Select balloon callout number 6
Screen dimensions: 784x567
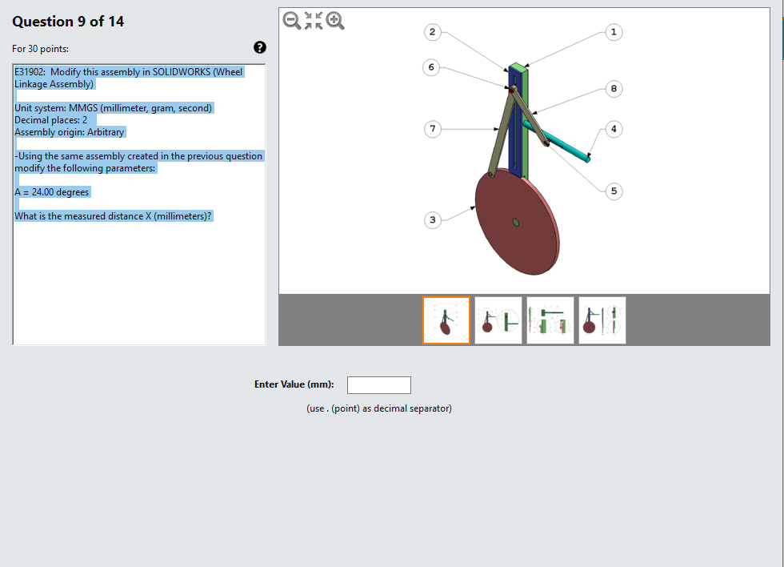[431, 67]
